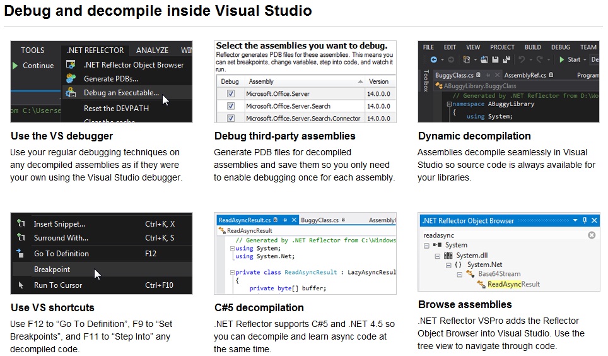Click the Surround With menu icon
The image size is (608, 356).
pyautogui.click(x=21, y=237)
